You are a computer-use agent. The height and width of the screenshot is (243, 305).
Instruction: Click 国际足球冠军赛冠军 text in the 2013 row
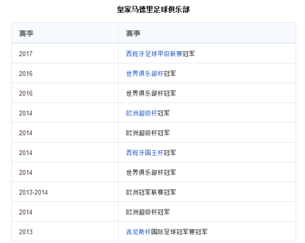180,232
